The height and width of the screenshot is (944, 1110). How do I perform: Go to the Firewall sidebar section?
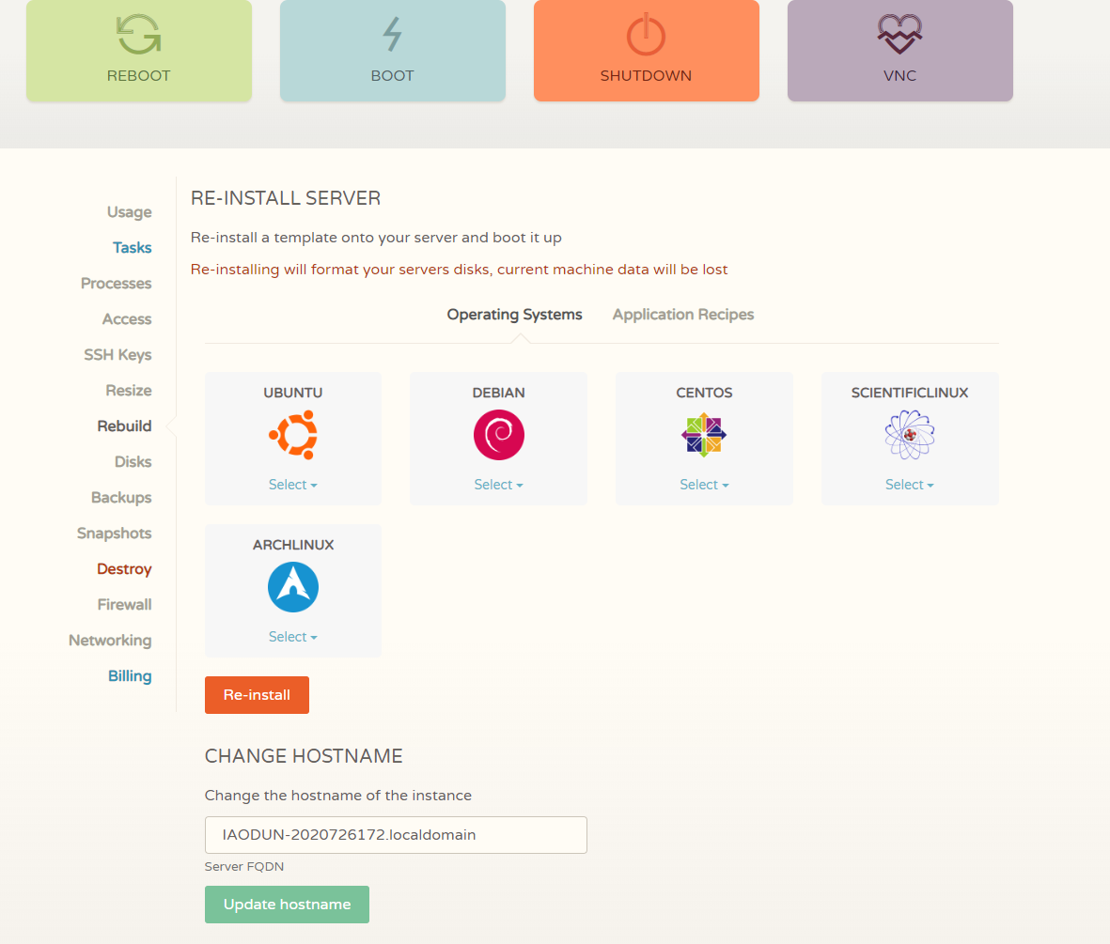click(x=124, y=605)
